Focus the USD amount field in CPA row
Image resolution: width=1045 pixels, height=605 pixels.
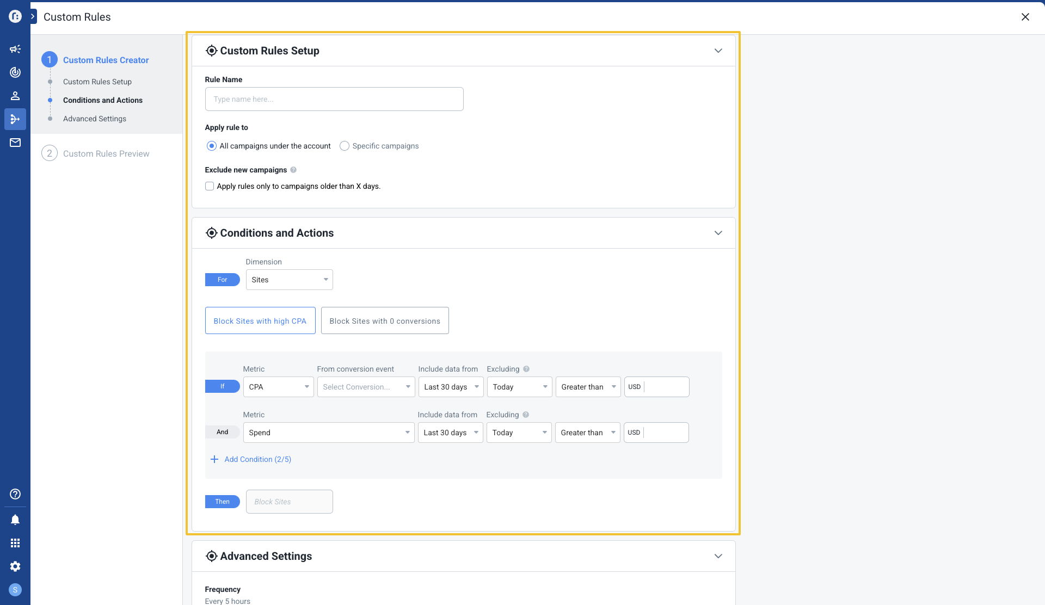click(657, 387)
